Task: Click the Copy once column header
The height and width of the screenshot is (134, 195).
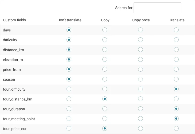Action: (x=141, y=20)
